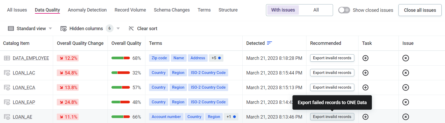
Task: Click the add task icon for LOAN_ECA
Action: [365, 88]
